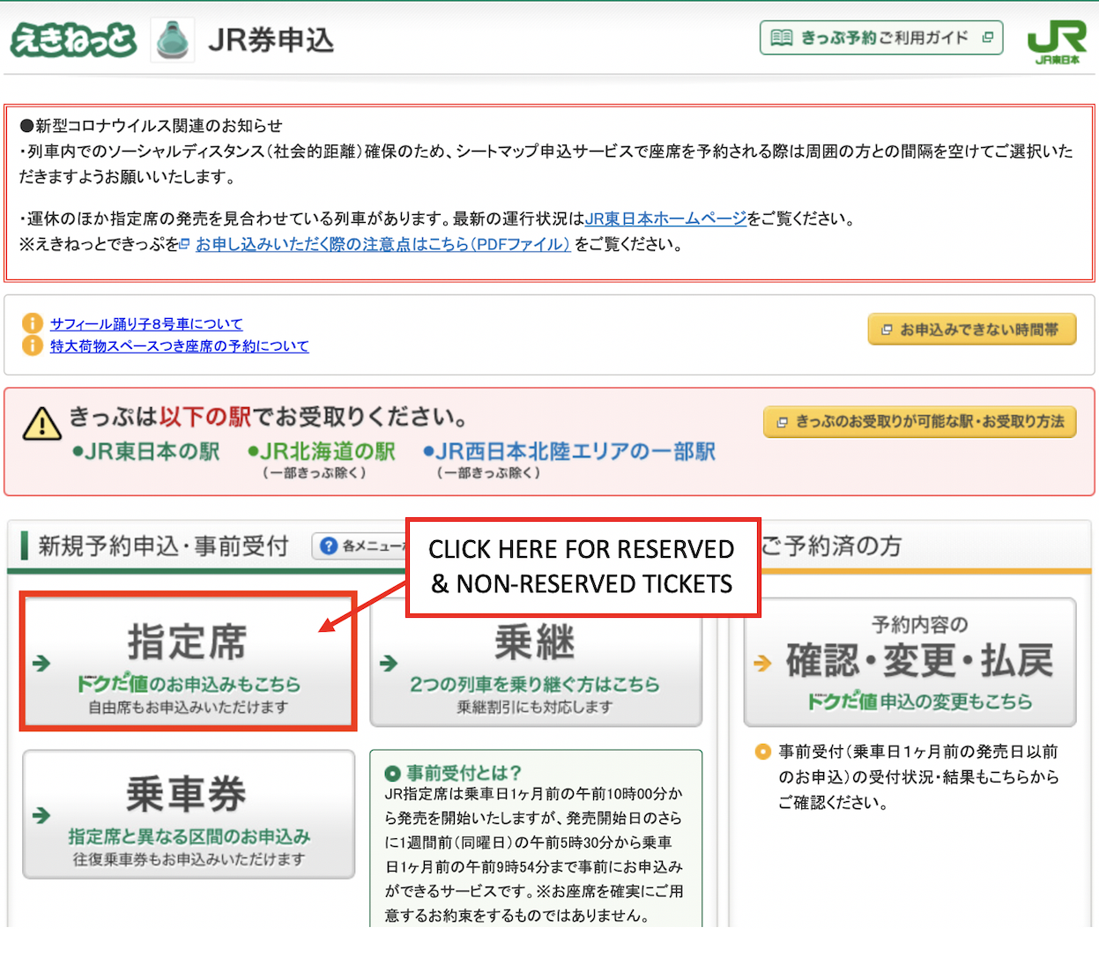
Task: Click the blue question mark help icon
Action: point(329,546)
